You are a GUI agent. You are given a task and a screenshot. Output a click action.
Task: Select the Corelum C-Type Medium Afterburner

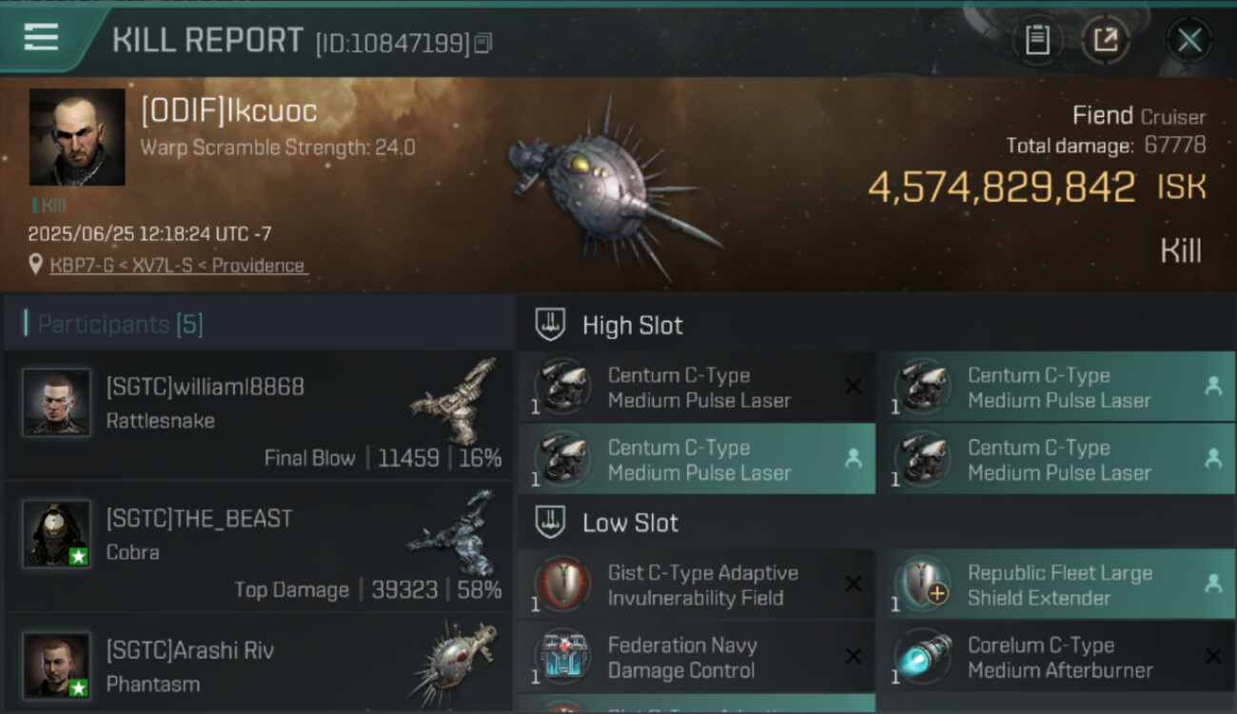pos(1054,658)
